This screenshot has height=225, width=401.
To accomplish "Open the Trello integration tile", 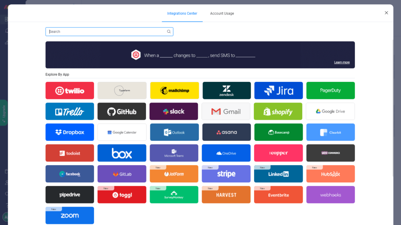I will coord(70,112).
